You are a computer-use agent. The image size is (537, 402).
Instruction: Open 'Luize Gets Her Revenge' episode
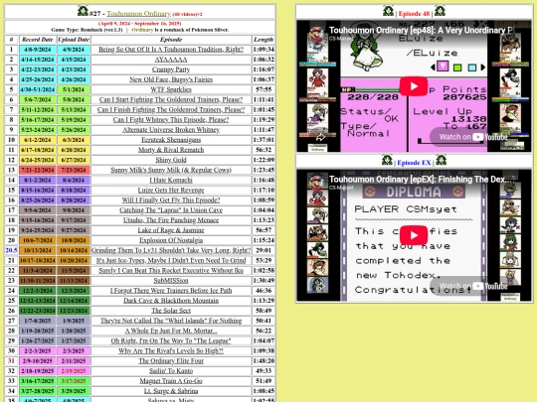[171, 190]
